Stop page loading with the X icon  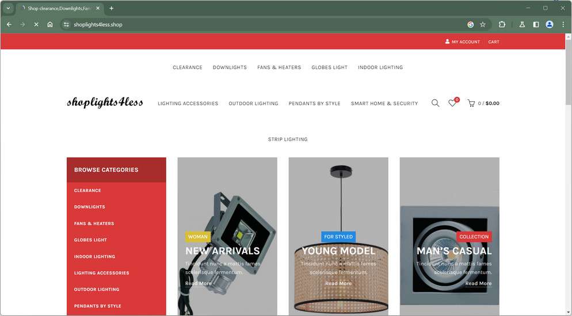[x=36, y=24]
